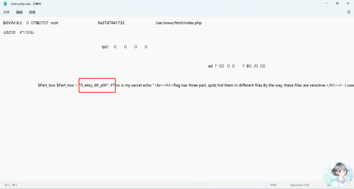Close the index.php.swp Notepad window
Viewport: 354px width, 189px height.
[x=348, y=3]
